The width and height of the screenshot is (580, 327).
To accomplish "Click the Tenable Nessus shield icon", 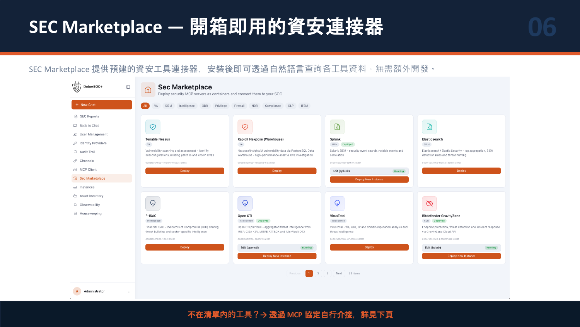I will click(153, 127).
